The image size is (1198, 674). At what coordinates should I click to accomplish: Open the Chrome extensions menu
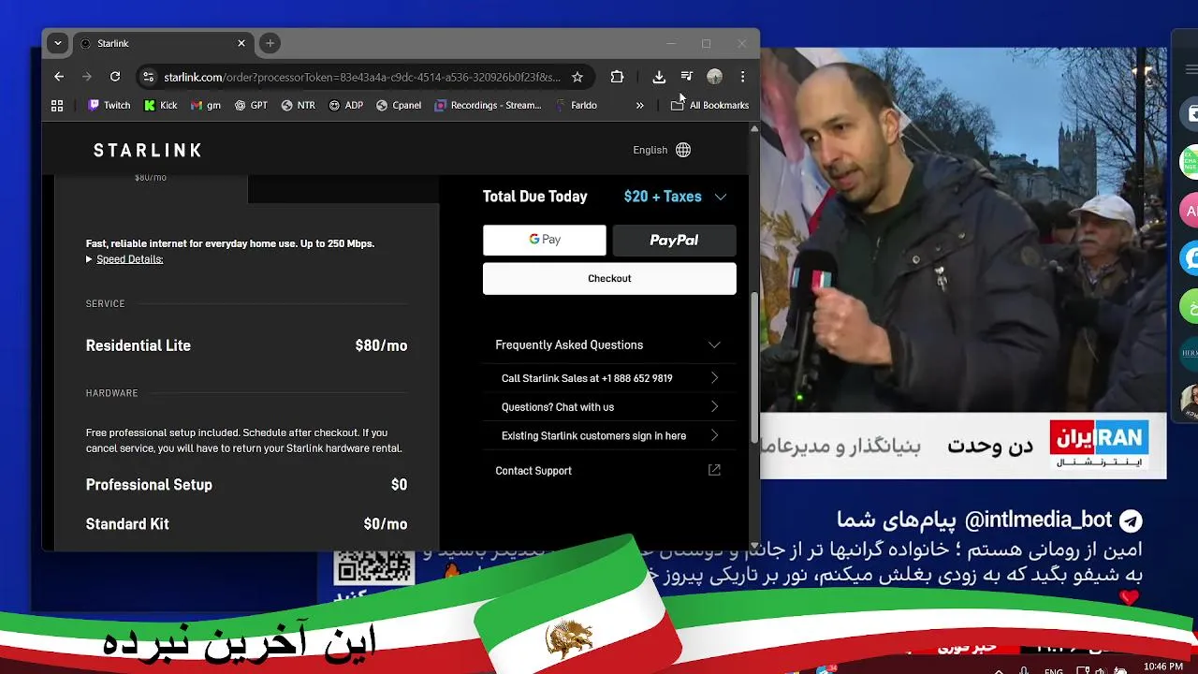coord(617,77)
